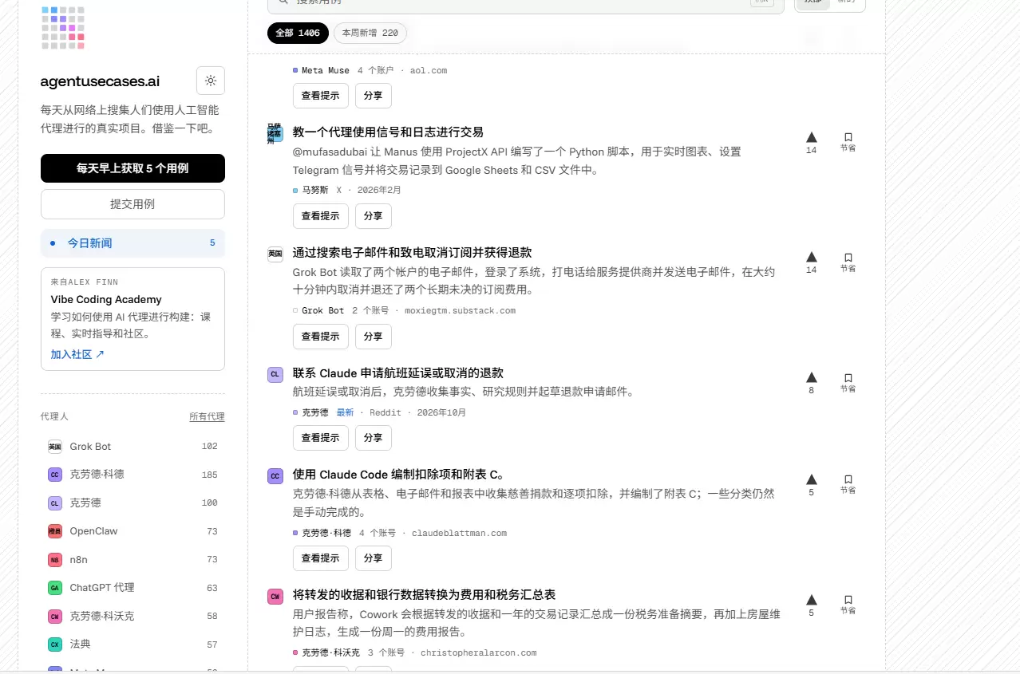Open the 所有代理 link
The width and height of the screenshot is (1020, 674).
207,416
